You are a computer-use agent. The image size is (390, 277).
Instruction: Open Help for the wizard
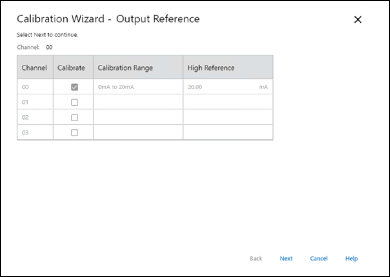point(351,259)
